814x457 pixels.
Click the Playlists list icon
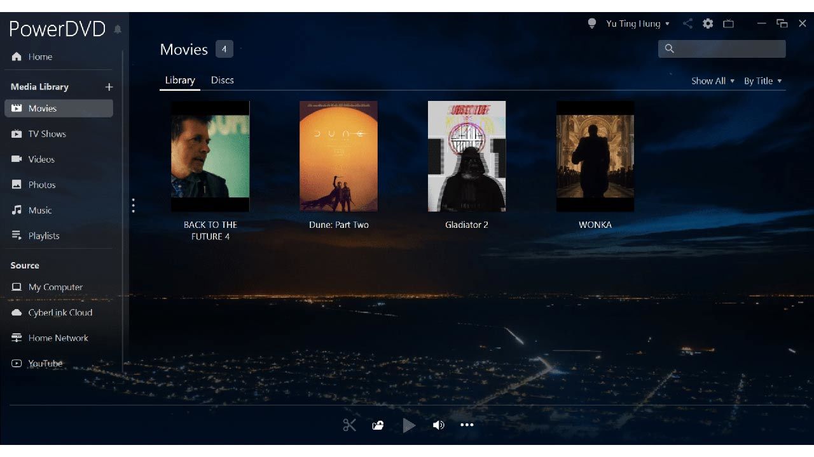(17, 235)
